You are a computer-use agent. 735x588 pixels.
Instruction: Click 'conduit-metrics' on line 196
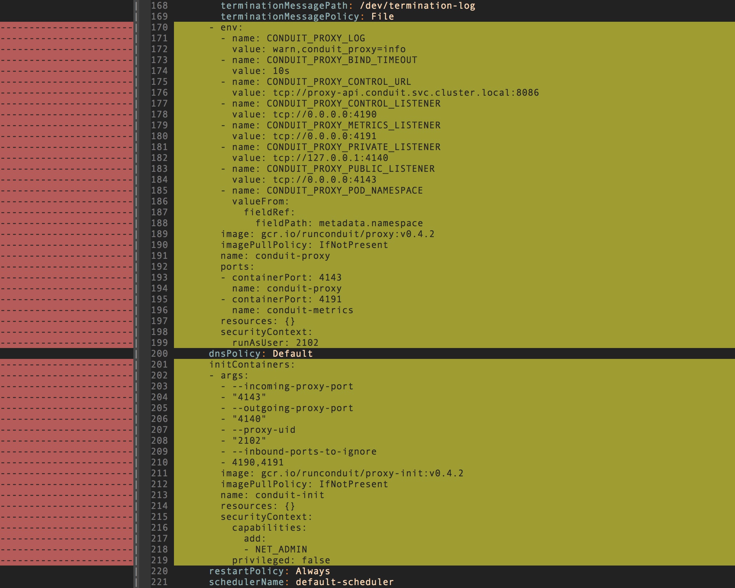310,310
